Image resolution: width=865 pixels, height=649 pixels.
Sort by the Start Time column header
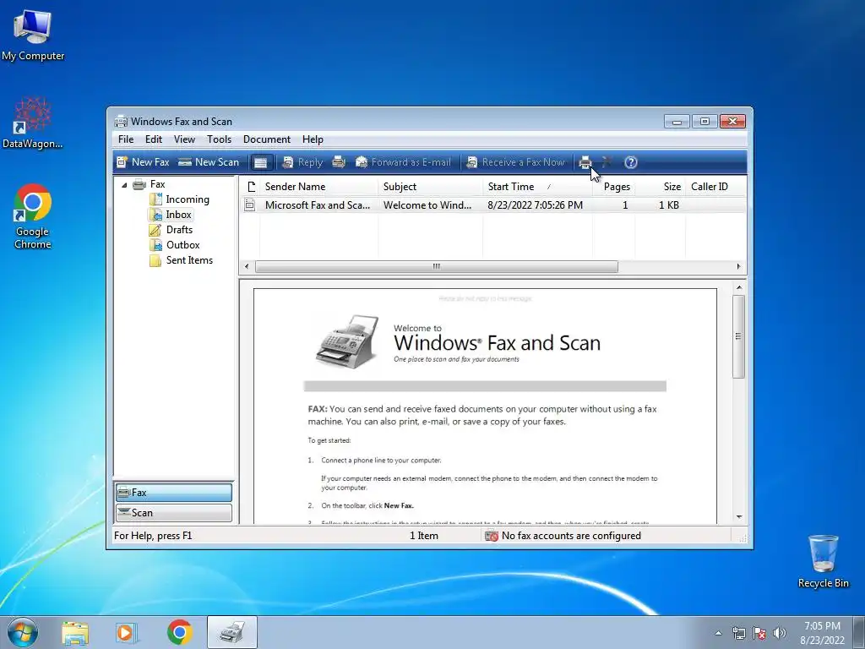coord(538,187)
